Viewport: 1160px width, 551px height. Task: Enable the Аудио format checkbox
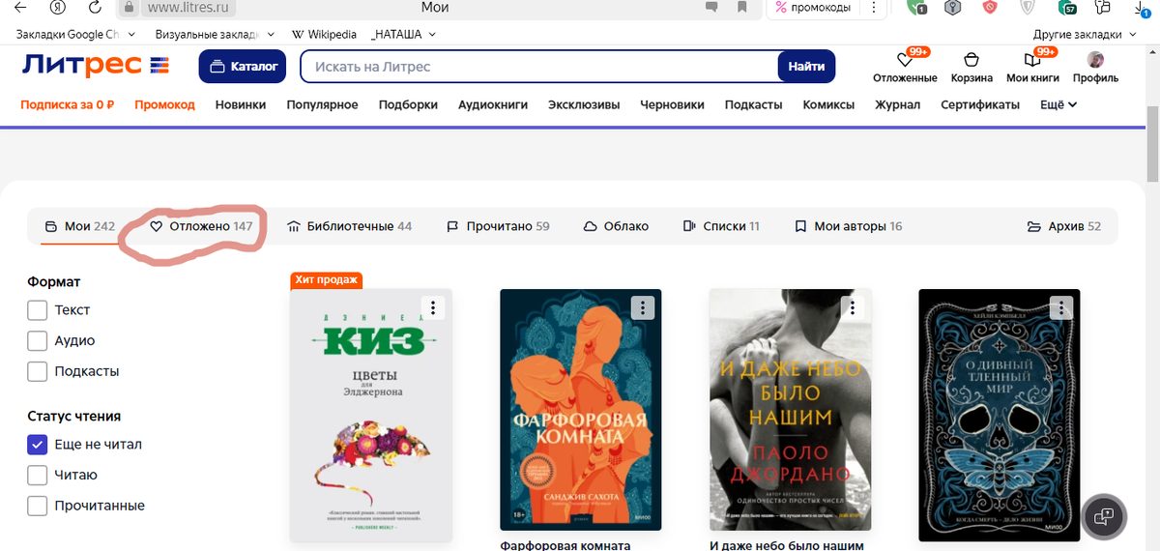(x=38, y=341)
